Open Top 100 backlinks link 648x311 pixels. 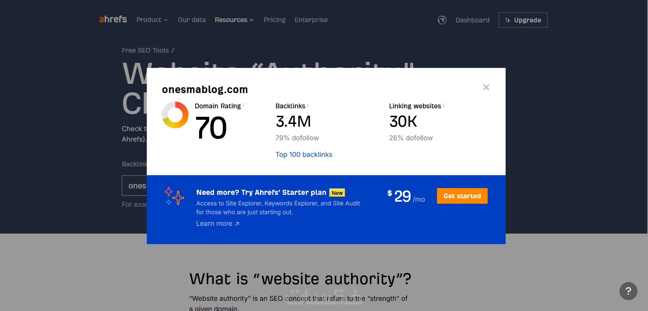[304, 154]
